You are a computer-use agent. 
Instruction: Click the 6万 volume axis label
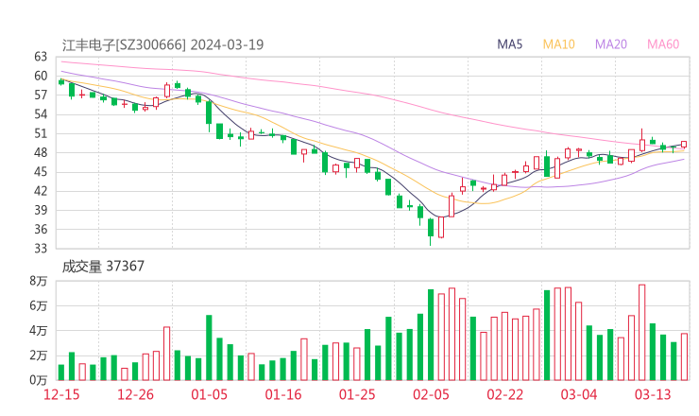[39, 305]
